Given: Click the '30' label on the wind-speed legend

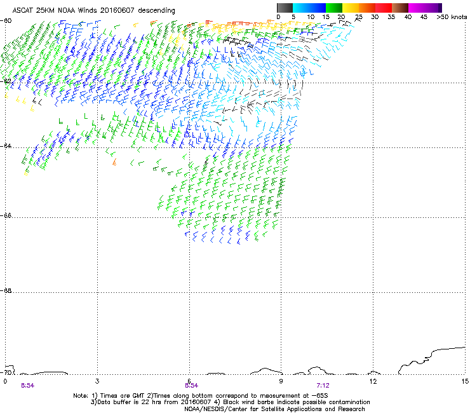Looking at the screenshot, I should [375, 17].
